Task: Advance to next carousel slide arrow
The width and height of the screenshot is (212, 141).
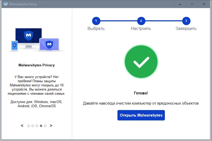Action: [x=51, y=126]
